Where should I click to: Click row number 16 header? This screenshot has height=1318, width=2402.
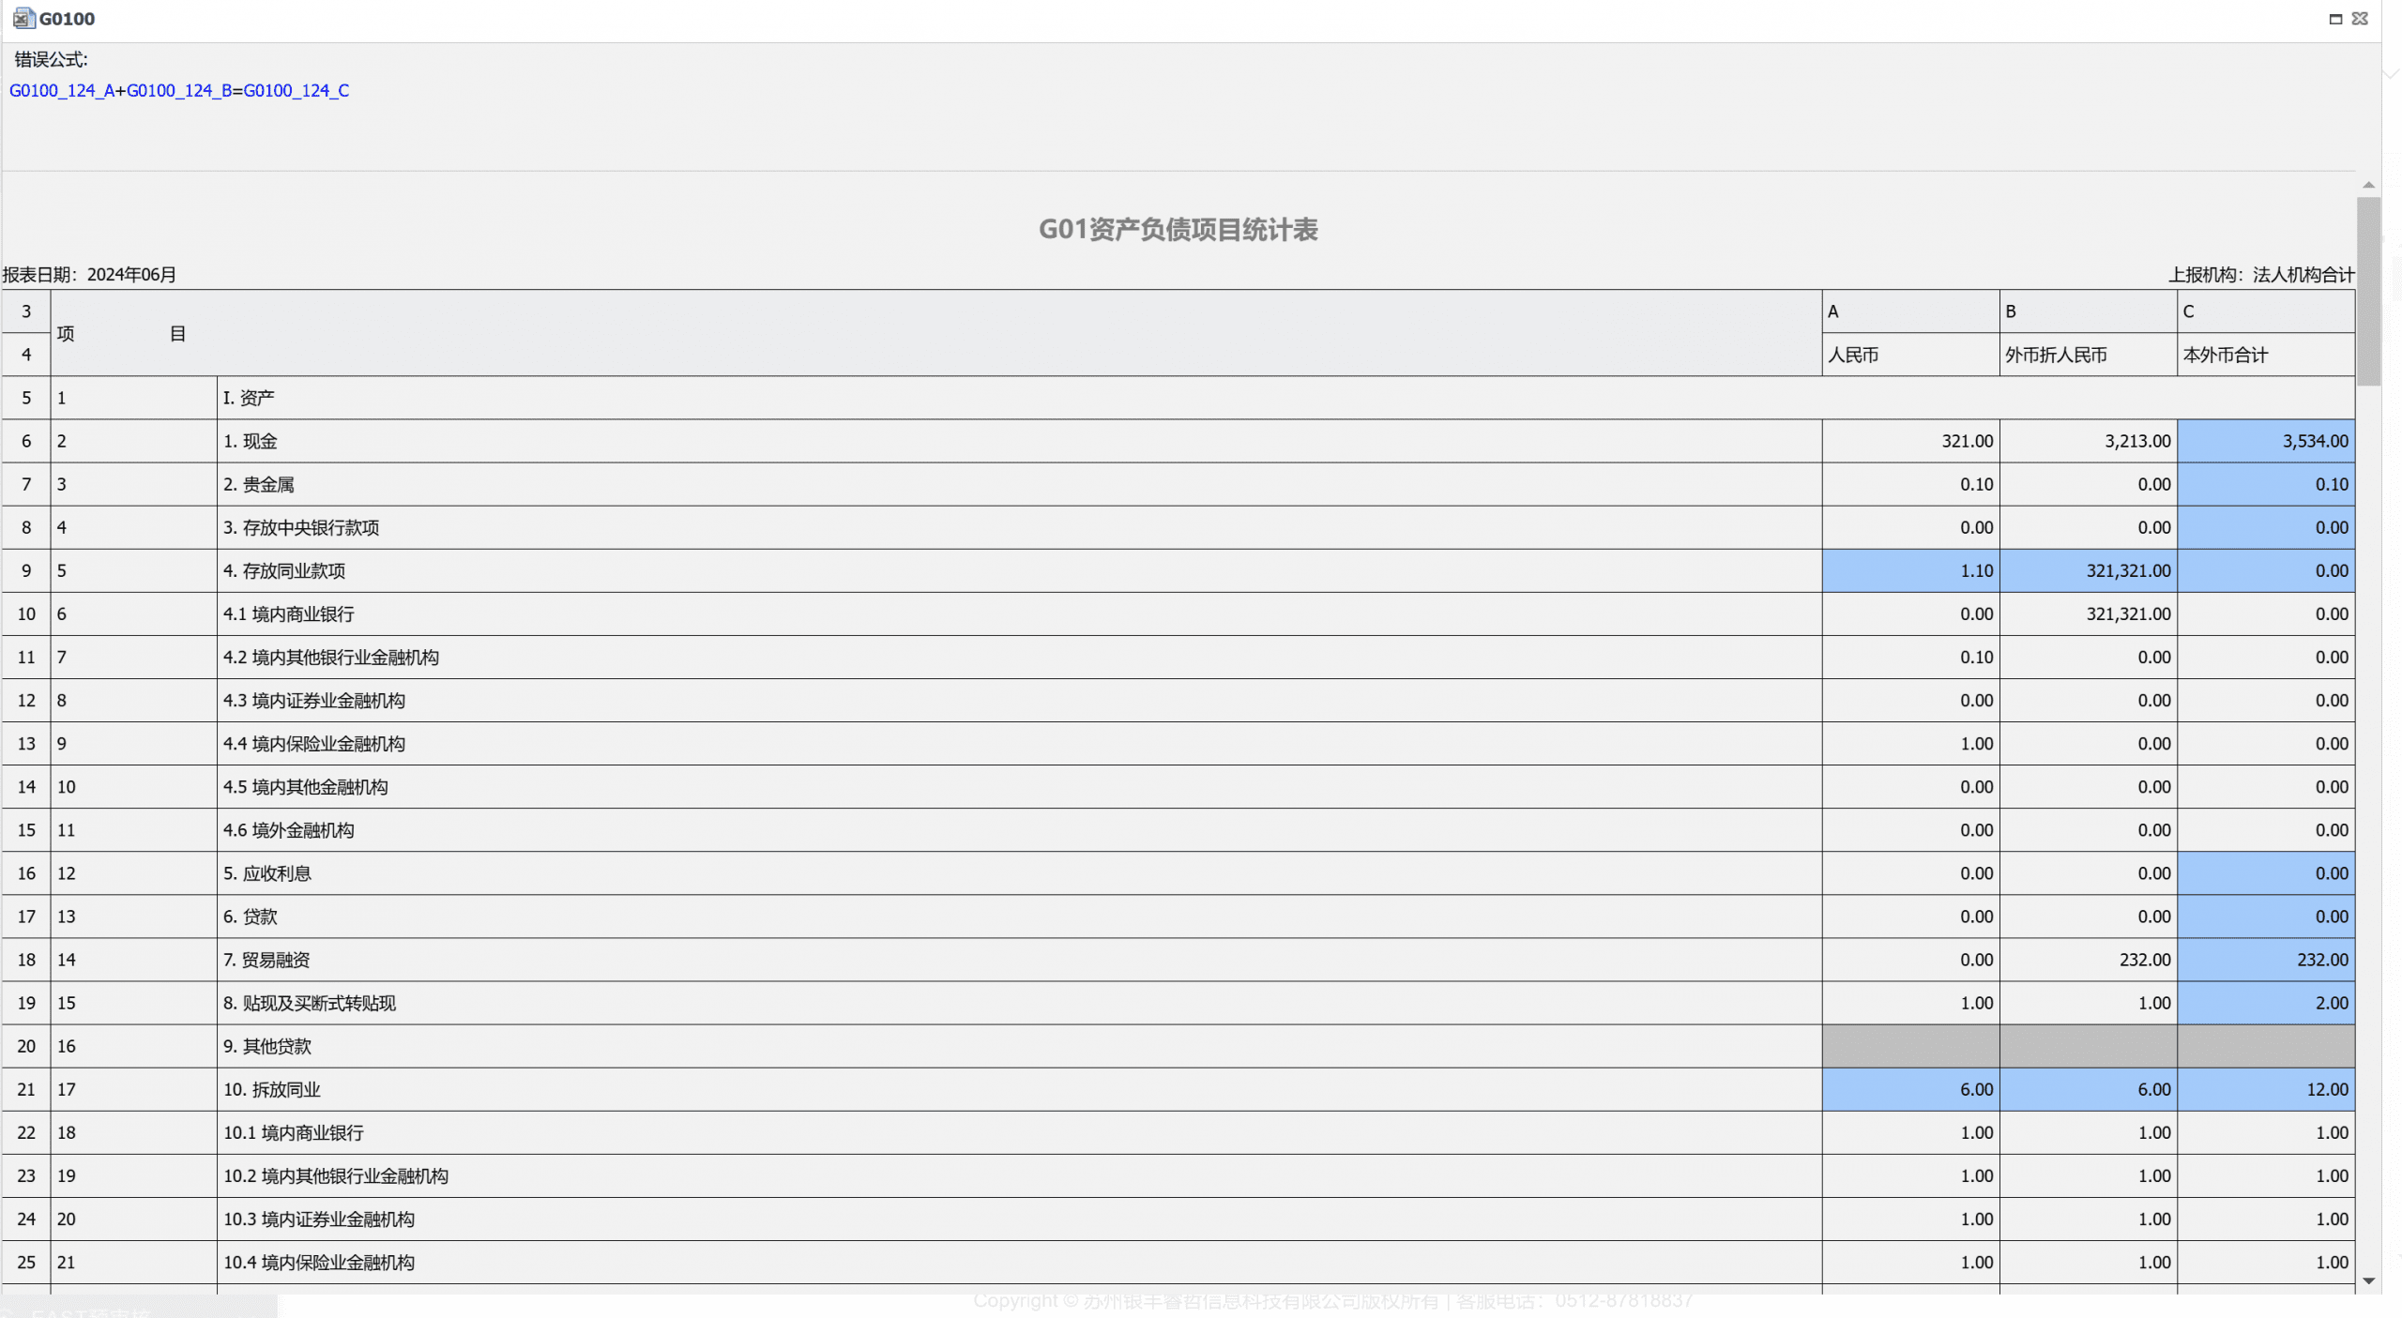click(26, 873)
